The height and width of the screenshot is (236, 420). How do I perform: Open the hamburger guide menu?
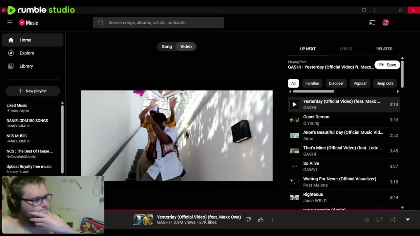10,22
